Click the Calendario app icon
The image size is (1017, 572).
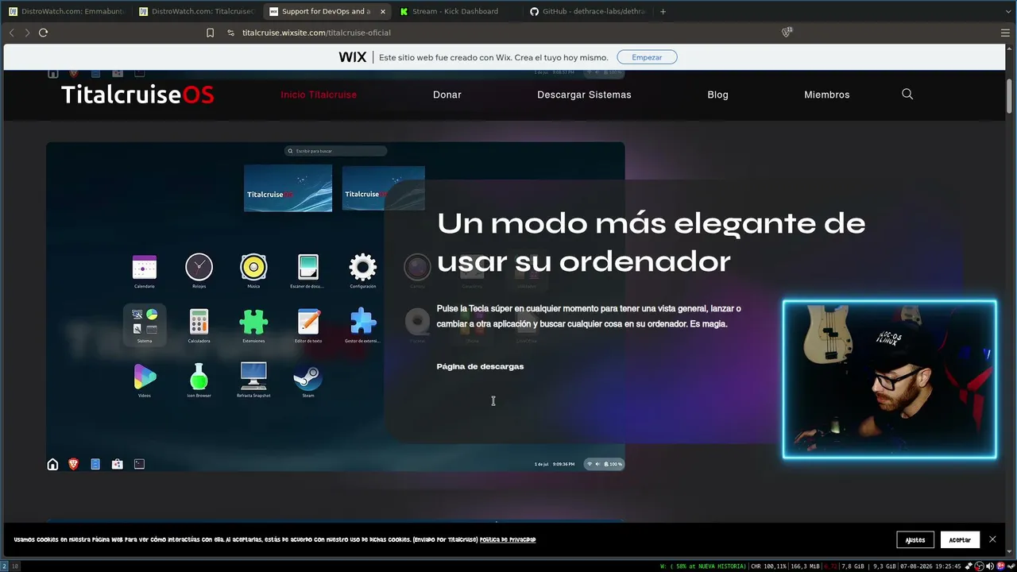145,268
